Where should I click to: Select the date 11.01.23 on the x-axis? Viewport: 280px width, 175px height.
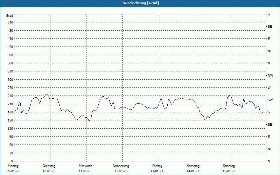click(x=85, y=171)
